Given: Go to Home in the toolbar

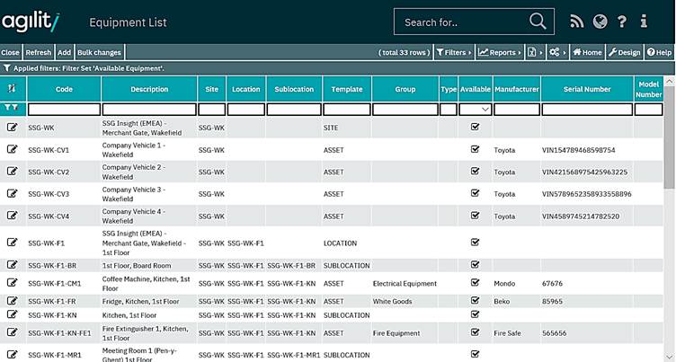Looking at the screenshot, I should tap(587, 53).
